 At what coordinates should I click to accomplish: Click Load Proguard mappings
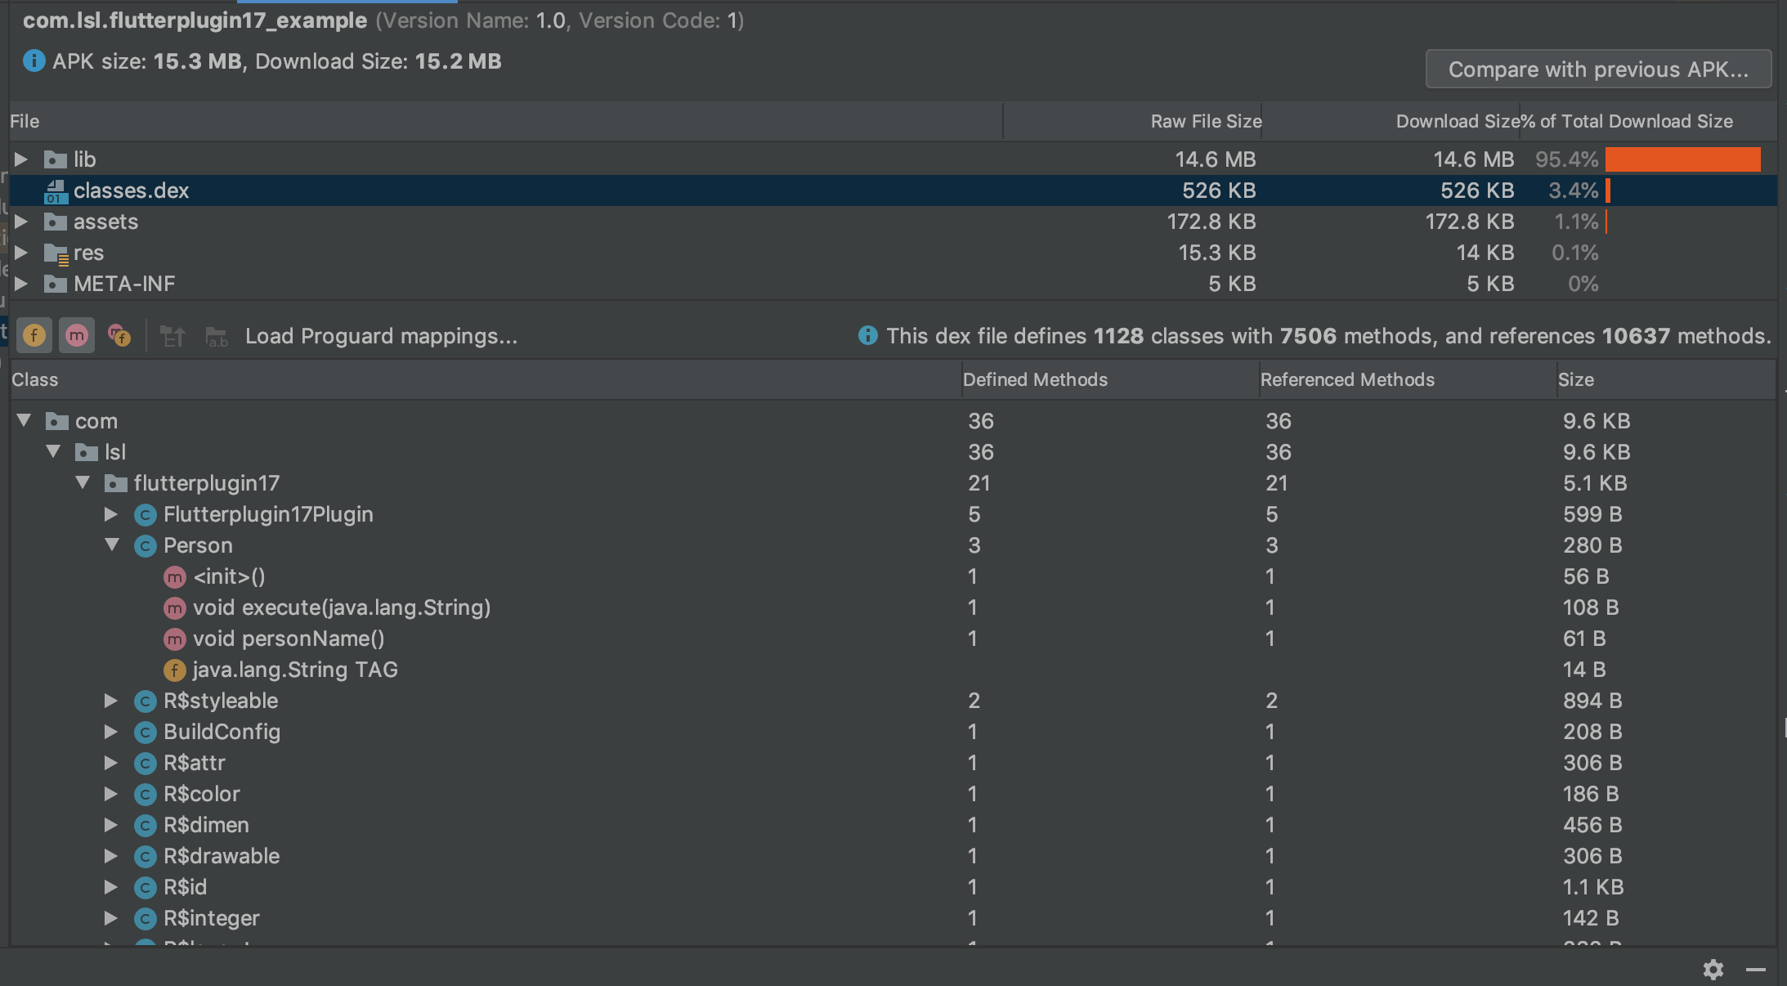(x=381, y=336)
